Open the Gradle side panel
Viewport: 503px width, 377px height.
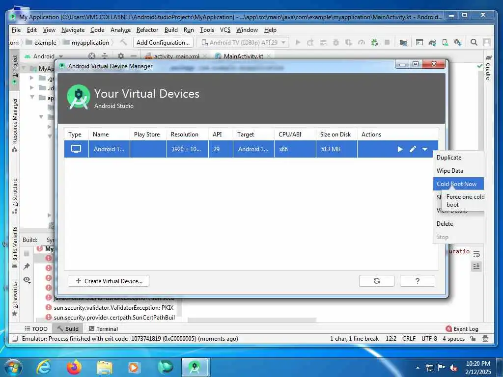pos(488,67)
